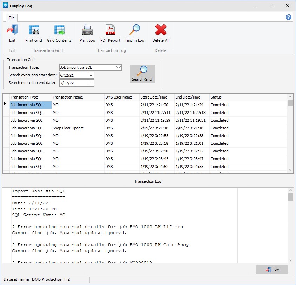Select row starting 1/19/22 3:06:45

(145, 159)
